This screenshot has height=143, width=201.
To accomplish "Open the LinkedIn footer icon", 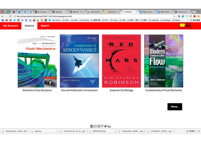I will tap(109, 126).
